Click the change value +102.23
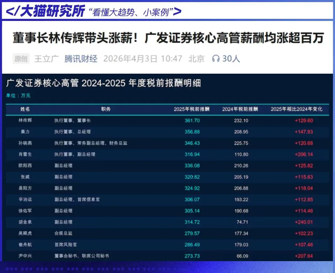335x273 pixels. (x=304, y=234)
